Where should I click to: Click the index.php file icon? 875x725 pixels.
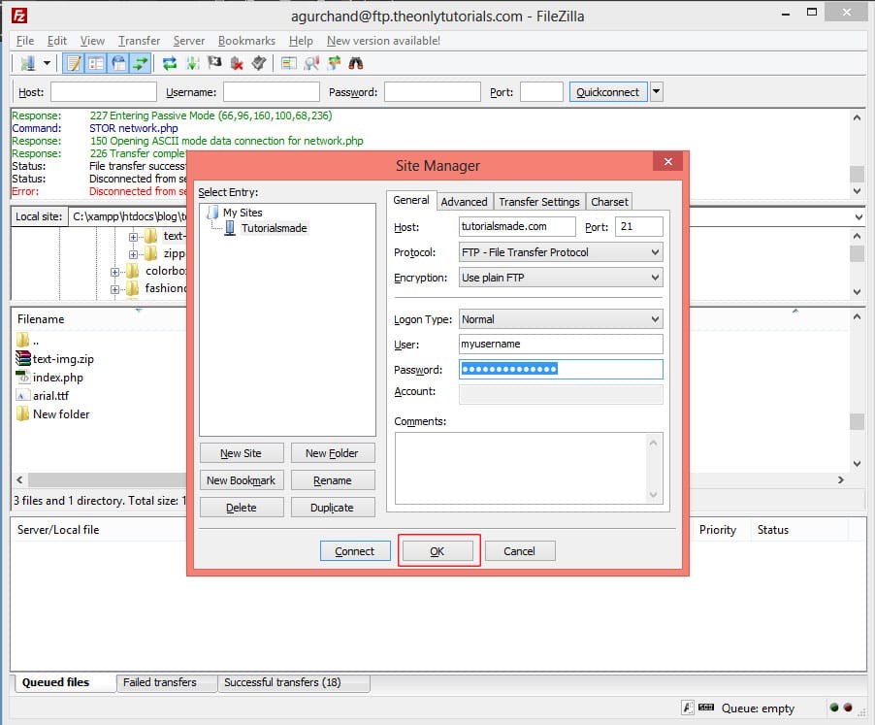click(23, 377)
